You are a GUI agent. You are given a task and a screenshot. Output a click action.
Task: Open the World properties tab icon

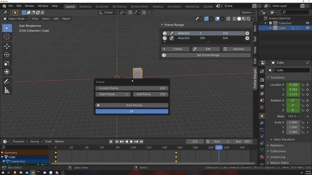tap(262, 107)
